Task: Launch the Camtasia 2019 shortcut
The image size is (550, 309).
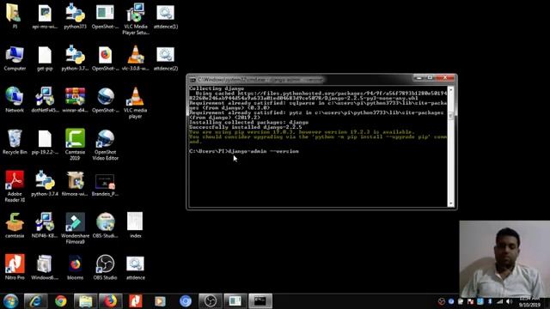Action: [x=75, y=144]
